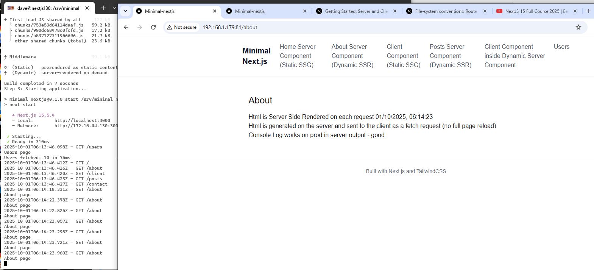Image resolution: width=594 pixels, height=270 pixels.
Task: Add a new terminal tab
Action: click(x=103, y=8)
